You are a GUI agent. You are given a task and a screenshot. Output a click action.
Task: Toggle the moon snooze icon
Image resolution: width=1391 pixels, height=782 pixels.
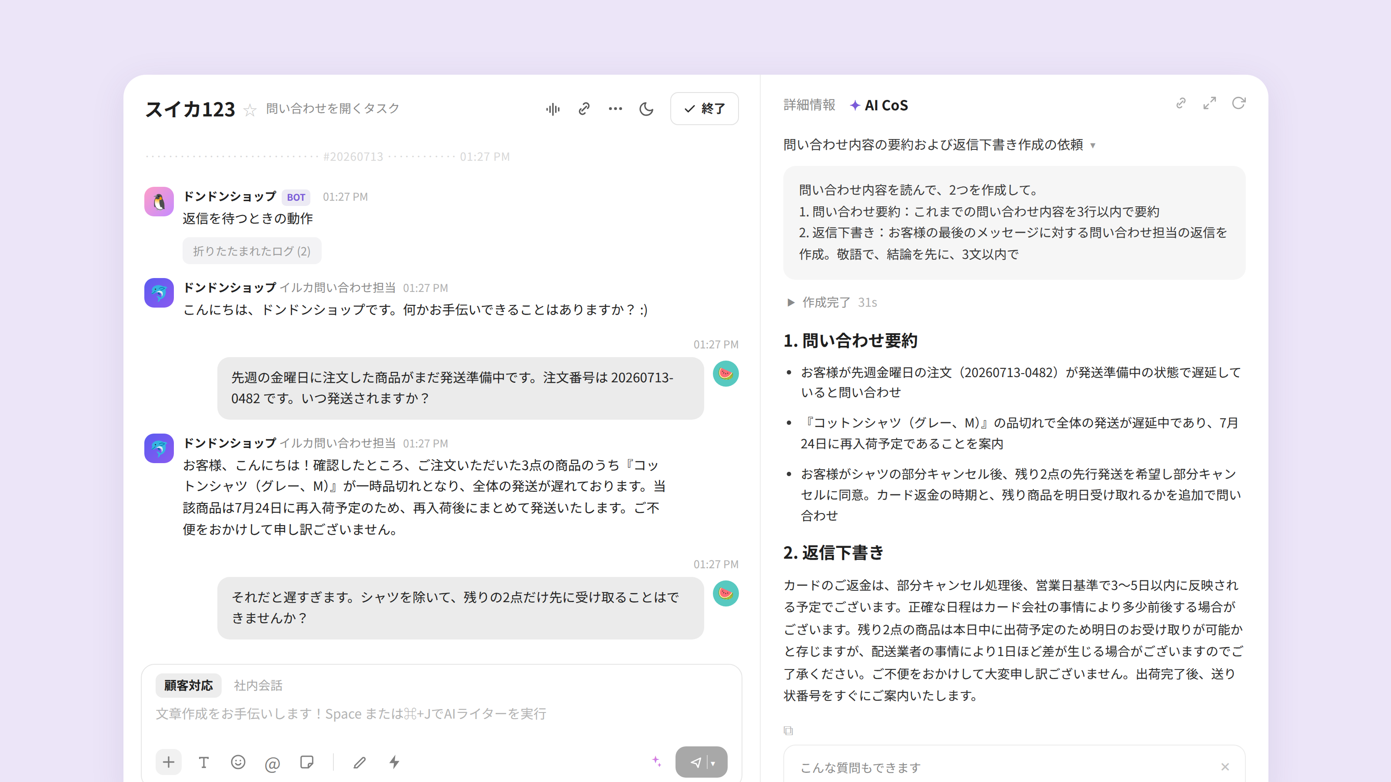coord(646,109)
